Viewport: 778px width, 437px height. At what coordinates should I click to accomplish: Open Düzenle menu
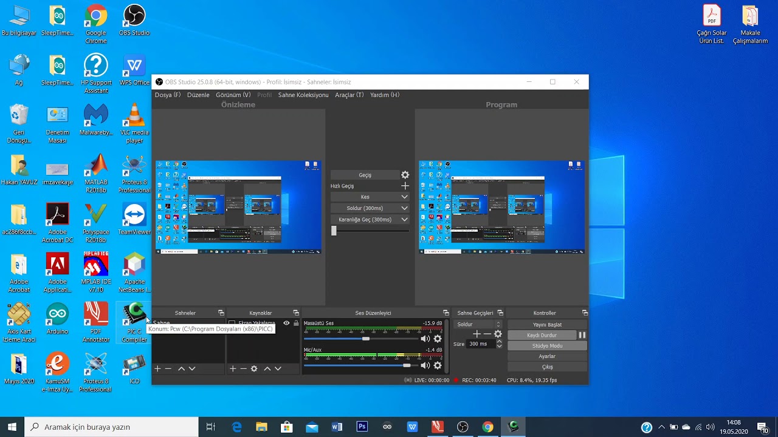click(198, 95)
